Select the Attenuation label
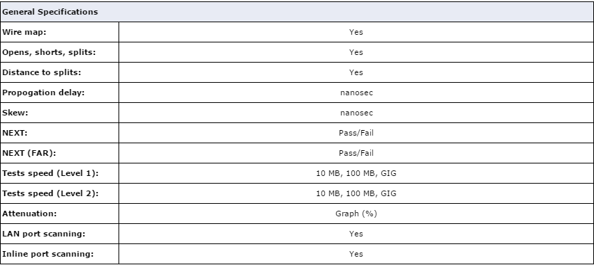594x265 pixels. pos(29,214)
